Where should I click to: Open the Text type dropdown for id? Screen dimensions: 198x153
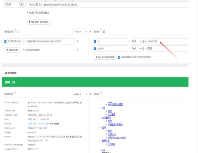click(136, 41)
